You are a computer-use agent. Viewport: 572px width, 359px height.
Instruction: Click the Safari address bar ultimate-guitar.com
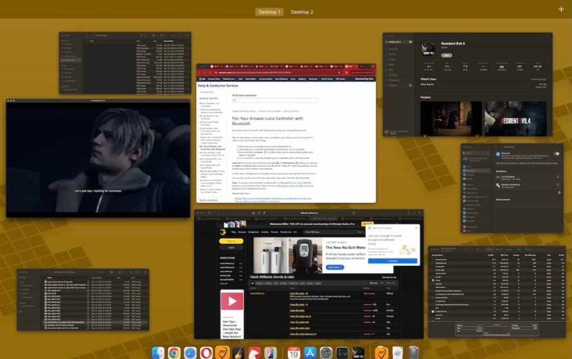tap(309, 213)
